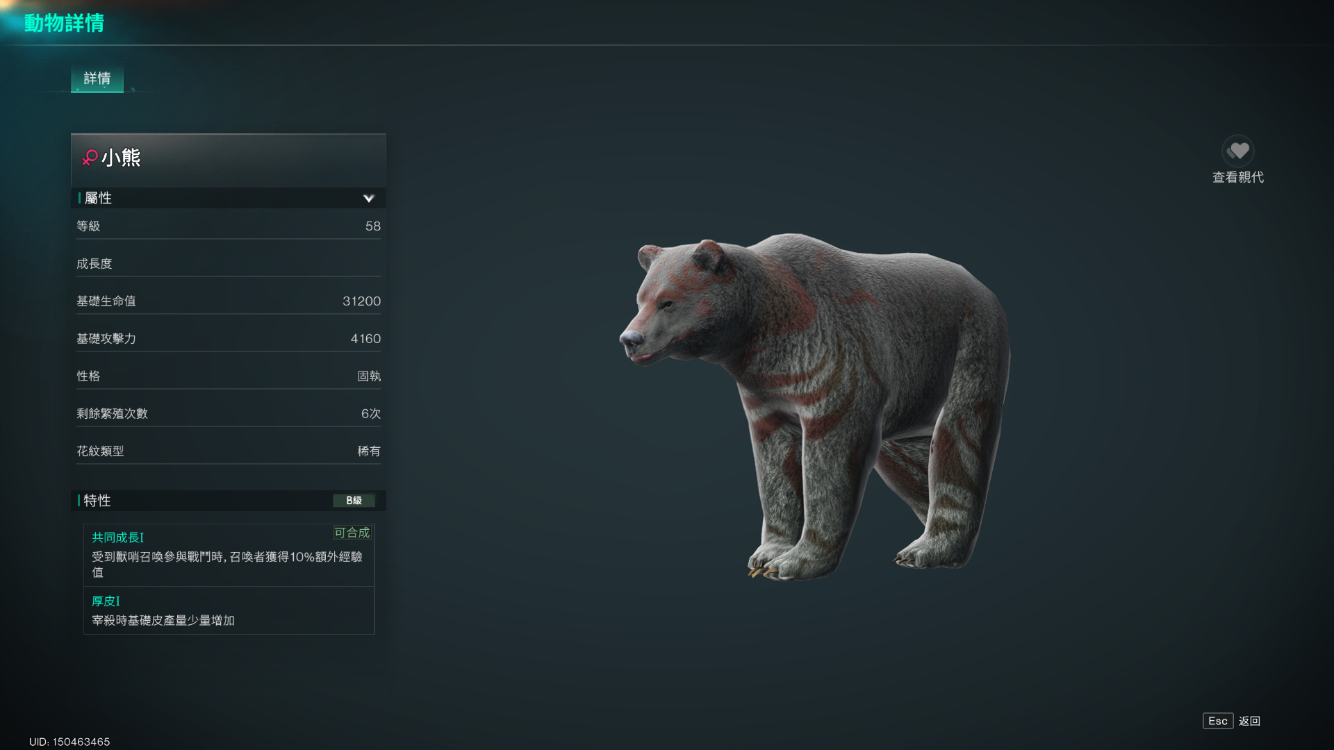Click the 動物詳情 page title
This screenshot has width=1334, height=750.
coord(64,24)
